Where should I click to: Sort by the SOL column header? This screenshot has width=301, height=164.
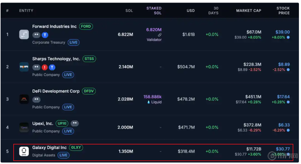coord(129,11)
